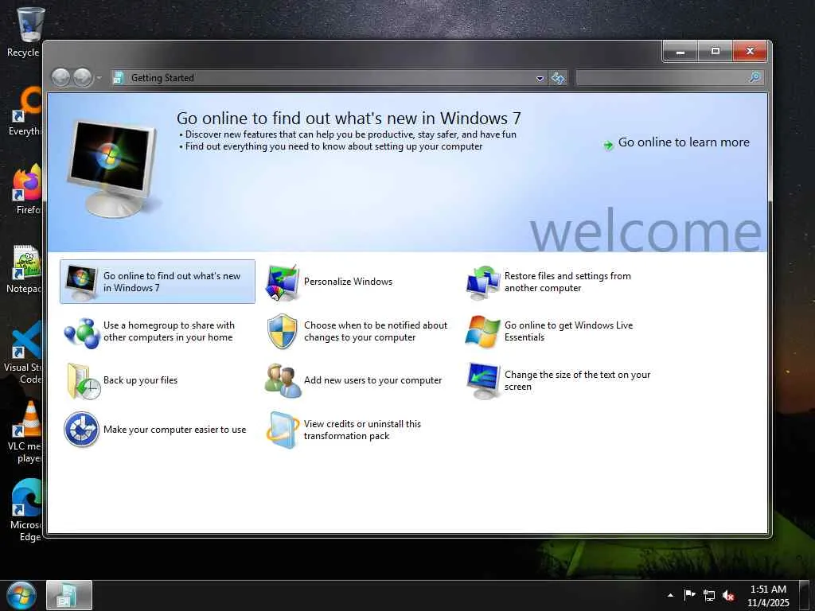Viewport: 815px width, 611px height.
Task: Click inside the search input field
Action: coord(661,78)
